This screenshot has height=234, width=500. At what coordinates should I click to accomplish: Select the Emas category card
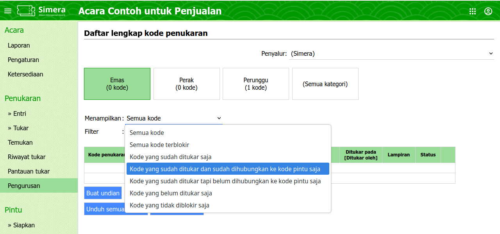(x=117, y=84)
